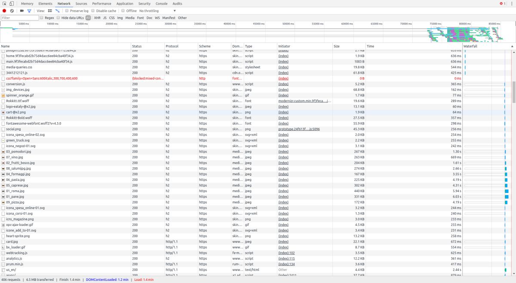Filter requests by Manifest
516x283 pixels.
[x=169, y=18]
